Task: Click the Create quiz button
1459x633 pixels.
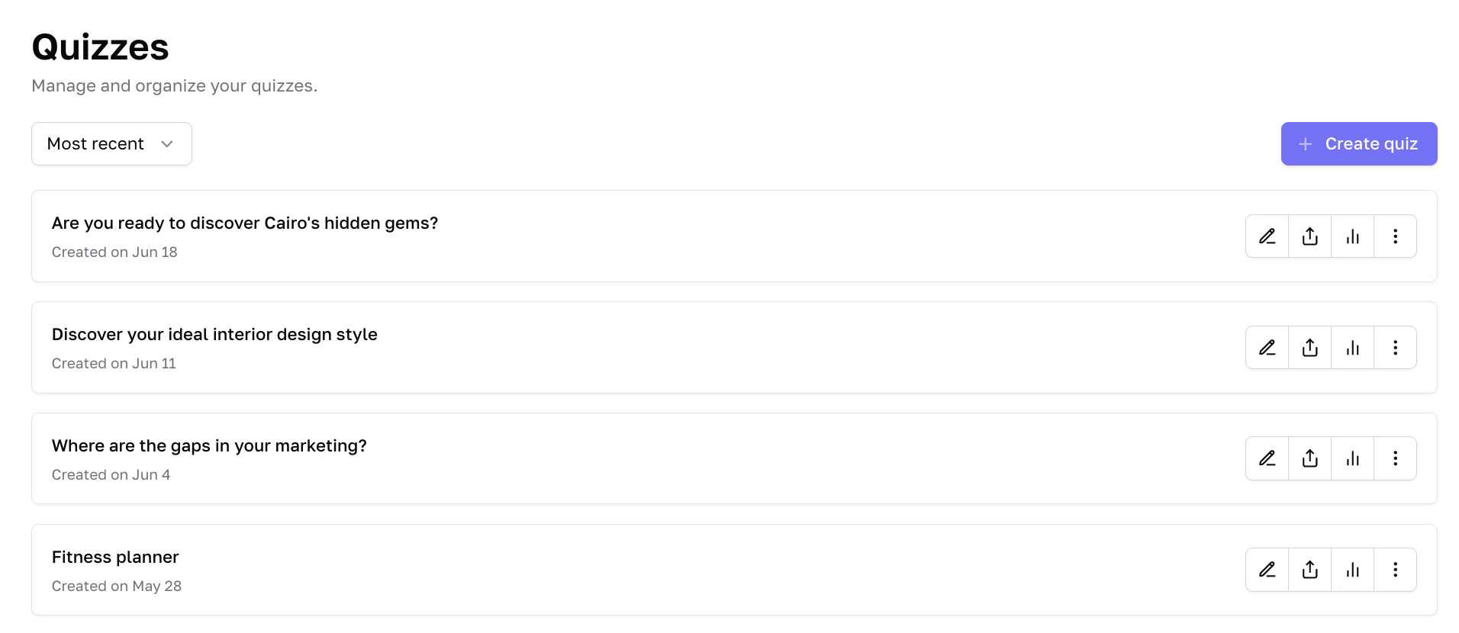Action: [1358, 144]
